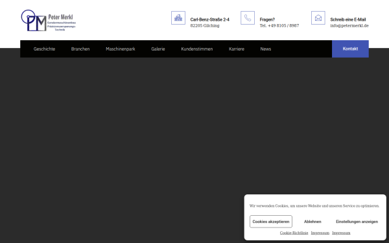Click the Wir verwenden Cookies notice text
Screen dimensions: 389x243
tap(314, 206)
